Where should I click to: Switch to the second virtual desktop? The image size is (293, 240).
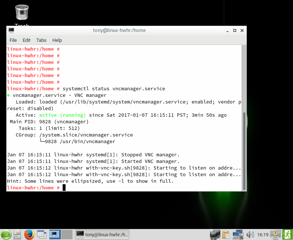click(x=67, y=234)
